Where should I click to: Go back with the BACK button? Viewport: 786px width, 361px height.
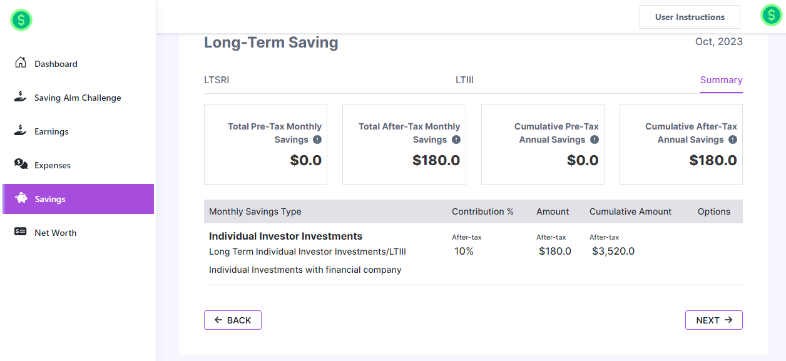point(233,320)
